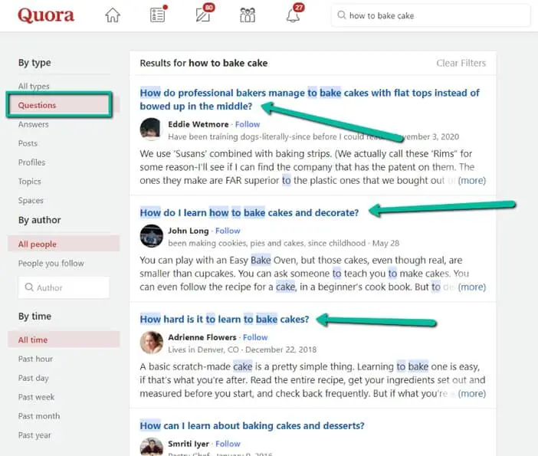Open the Notifications bell icon
The image size is (538, 456).
coord(294,15)
